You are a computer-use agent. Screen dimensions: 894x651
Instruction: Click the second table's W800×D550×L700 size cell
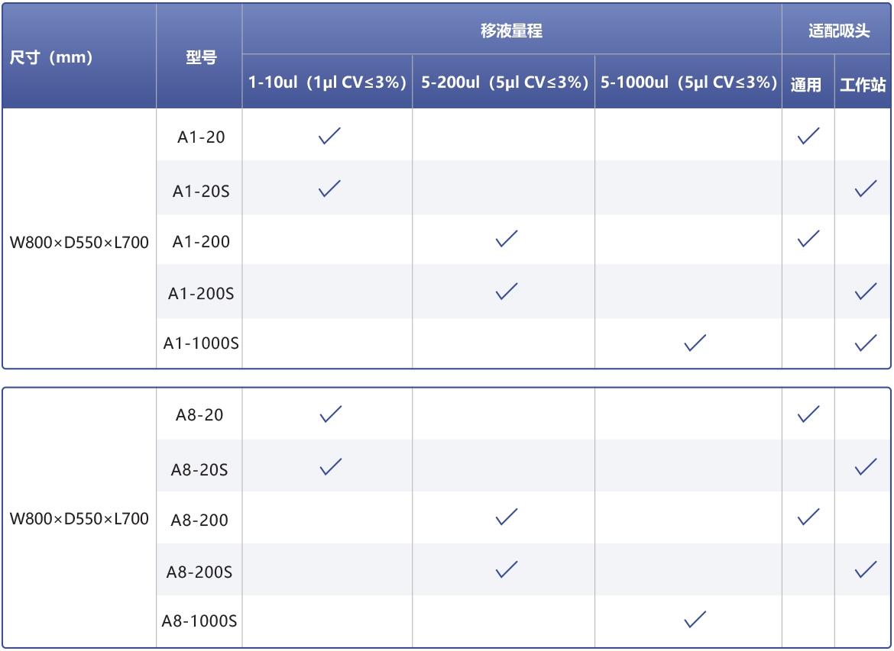coord(79,519)
